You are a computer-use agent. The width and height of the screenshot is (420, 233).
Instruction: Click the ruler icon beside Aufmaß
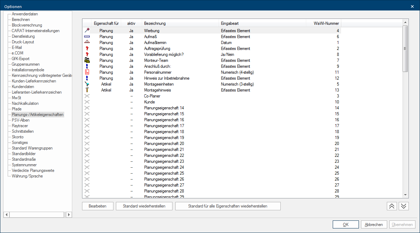point(87,37)
